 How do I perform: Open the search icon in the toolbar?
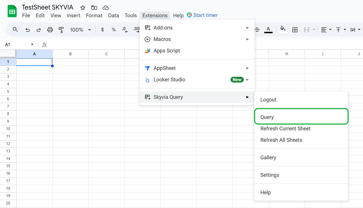coord(15,30)
